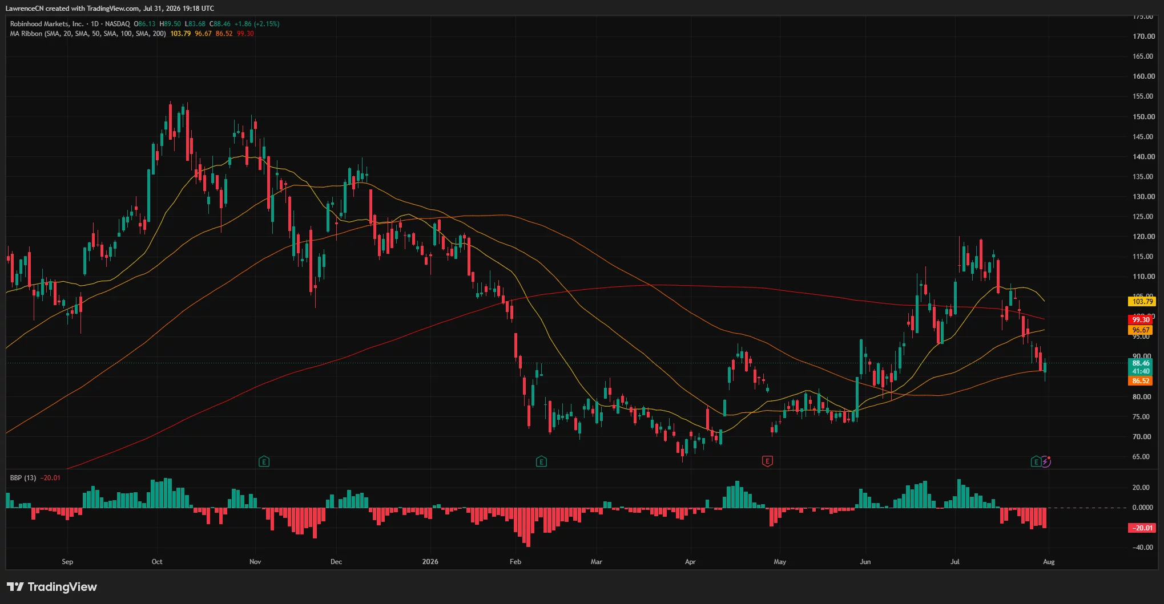Click the Dec label on time axis

click(336, 562)
